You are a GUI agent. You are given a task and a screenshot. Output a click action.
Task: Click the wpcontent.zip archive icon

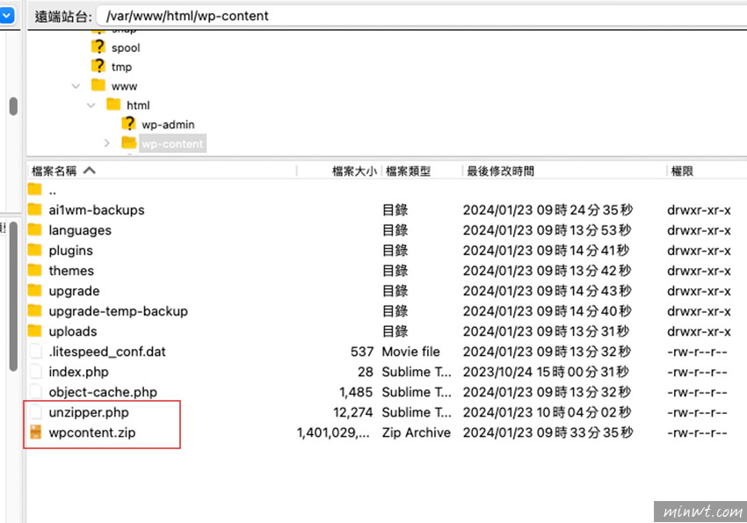(x=35, y=432)
